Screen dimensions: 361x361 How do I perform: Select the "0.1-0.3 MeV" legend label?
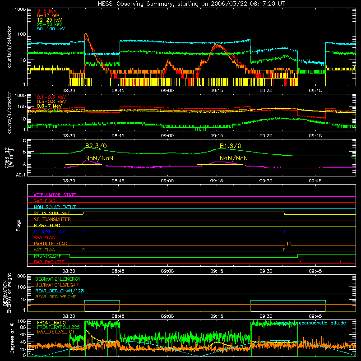tap(51, 97)
